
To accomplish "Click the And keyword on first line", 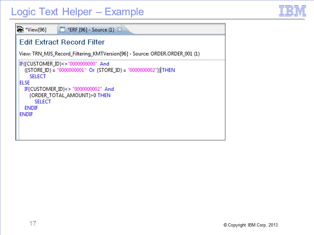I will [x=105, y=64].
